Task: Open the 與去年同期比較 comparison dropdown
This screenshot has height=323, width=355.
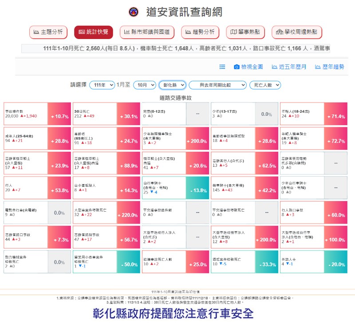Action: coord(217,85)
